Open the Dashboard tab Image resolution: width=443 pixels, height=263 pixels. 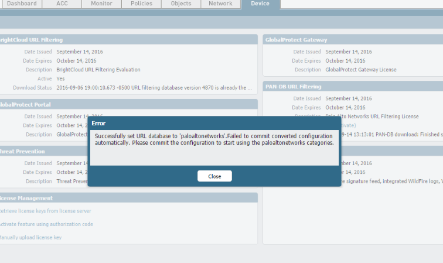click(x=22, y=4)
